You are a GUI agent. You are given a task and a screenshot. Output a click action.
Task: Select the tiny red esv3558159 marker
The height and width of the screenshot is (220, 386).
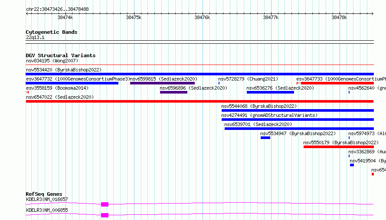click(27, 92)
